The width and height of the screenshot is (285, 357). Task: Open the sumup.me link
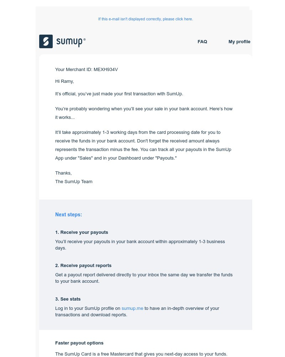point(132,308)
